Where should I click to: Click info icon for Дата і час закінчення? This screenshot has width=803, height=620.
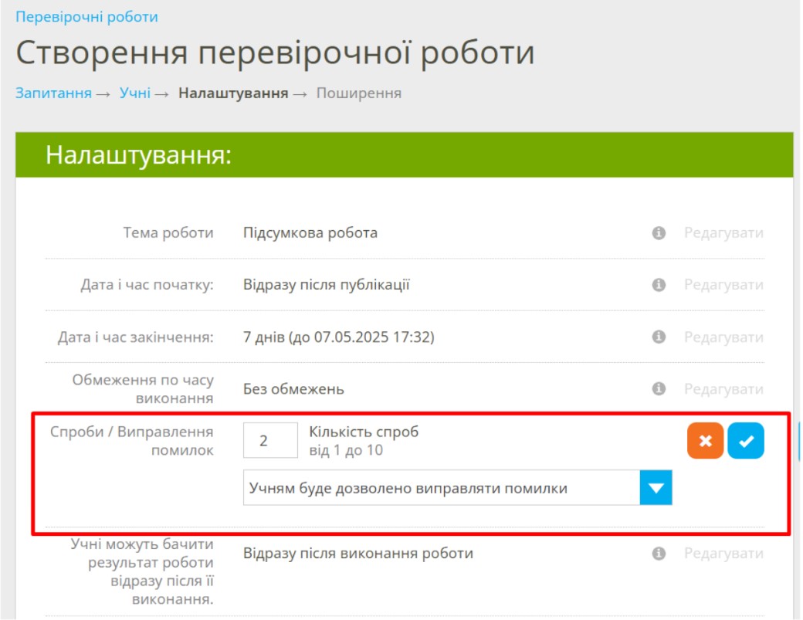659,337
